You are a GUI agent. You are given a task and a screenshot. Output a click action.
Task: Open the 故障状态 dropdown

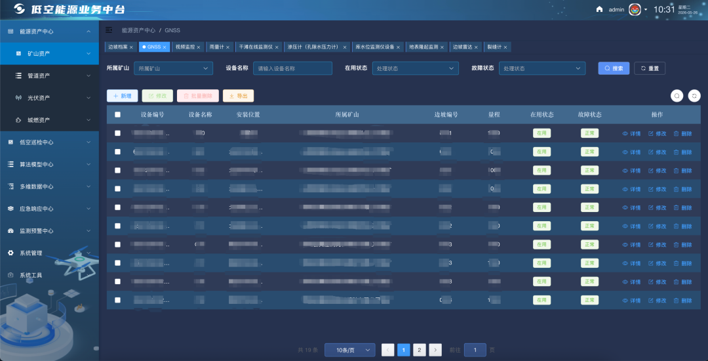point(542,68)
